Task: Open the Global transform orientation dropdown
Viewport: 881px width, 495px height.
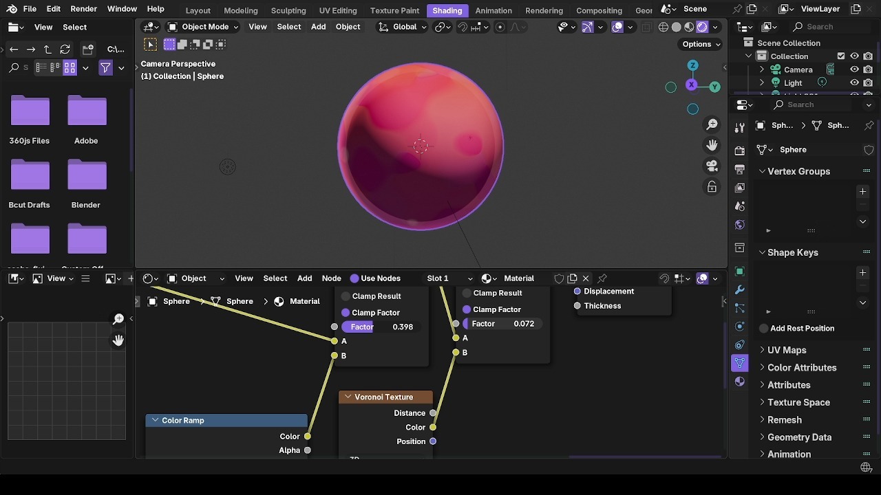Action: coord(402,27)
